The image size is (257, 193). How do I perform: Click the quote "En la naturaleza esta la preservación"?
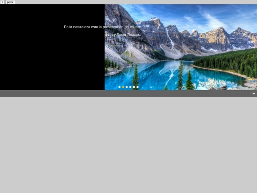click(x=93, y=27)
